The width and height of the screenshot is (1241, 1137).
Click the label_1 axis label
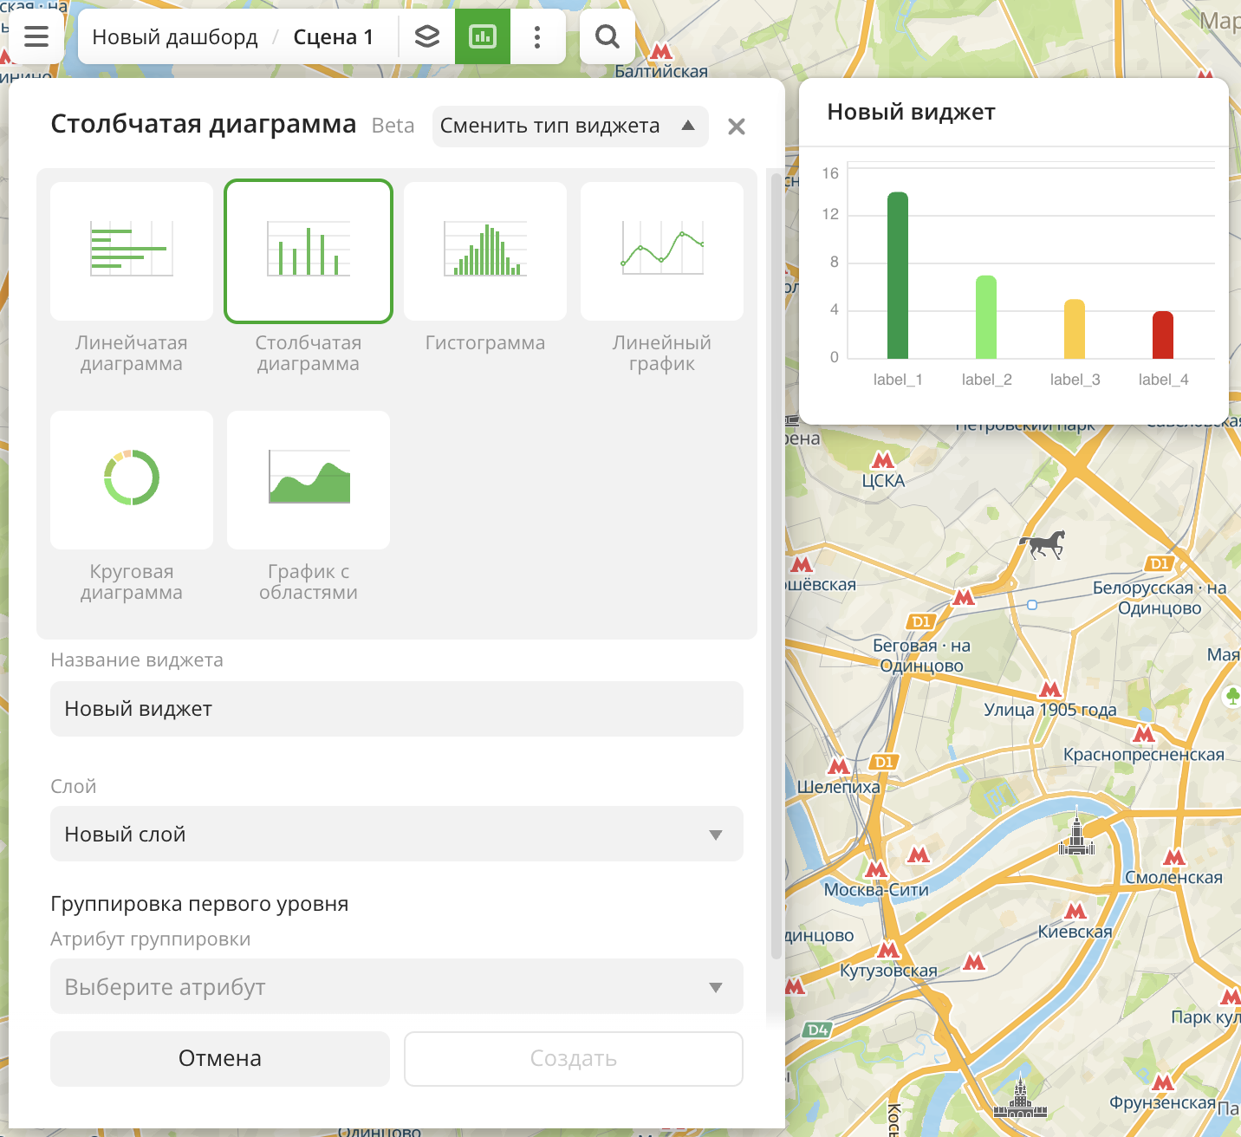pyautogui.click(x=898, y=380)
